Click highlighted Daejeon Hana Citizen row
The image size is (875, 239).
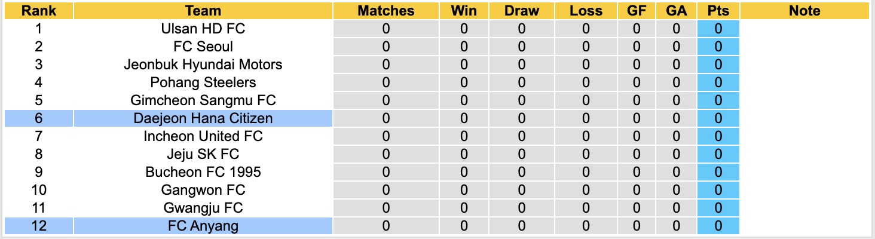203,118
